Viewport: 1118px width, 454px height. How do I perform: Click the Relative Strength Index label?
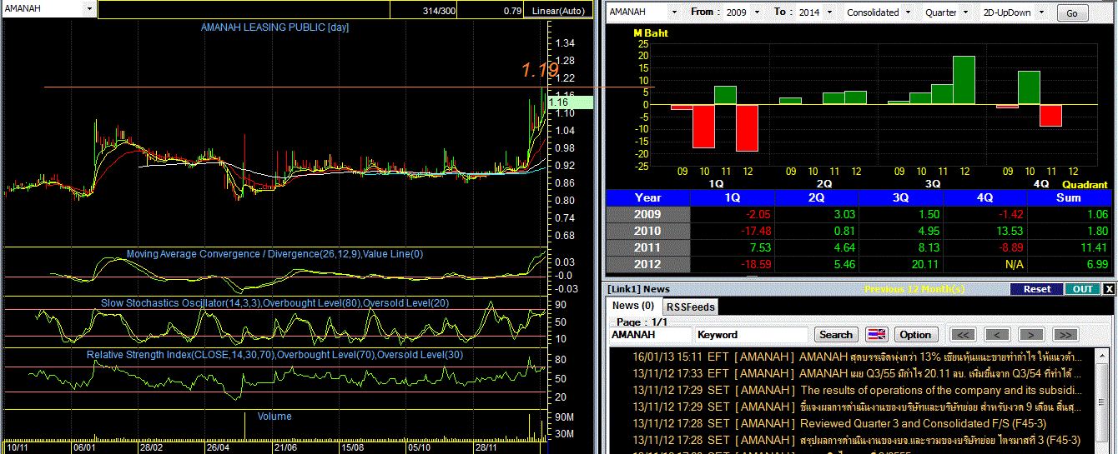point(274,355)
